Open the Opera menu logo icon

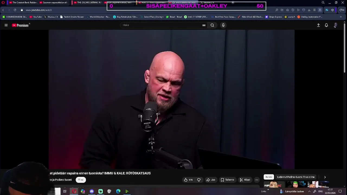point(3,3)
